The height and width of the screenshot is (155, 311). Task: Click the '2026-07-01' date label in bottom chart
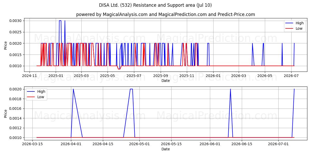click(x=278, y=144)
